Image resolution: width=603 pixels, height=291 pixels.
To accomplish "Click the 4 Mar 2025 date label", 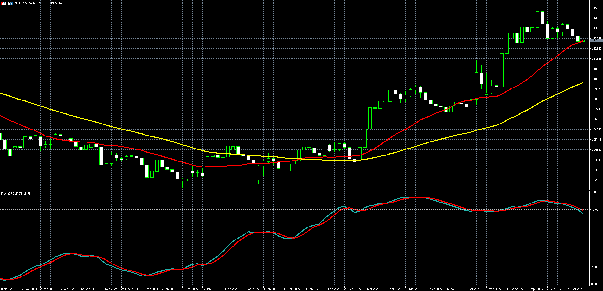I will (x=372, y=289).
